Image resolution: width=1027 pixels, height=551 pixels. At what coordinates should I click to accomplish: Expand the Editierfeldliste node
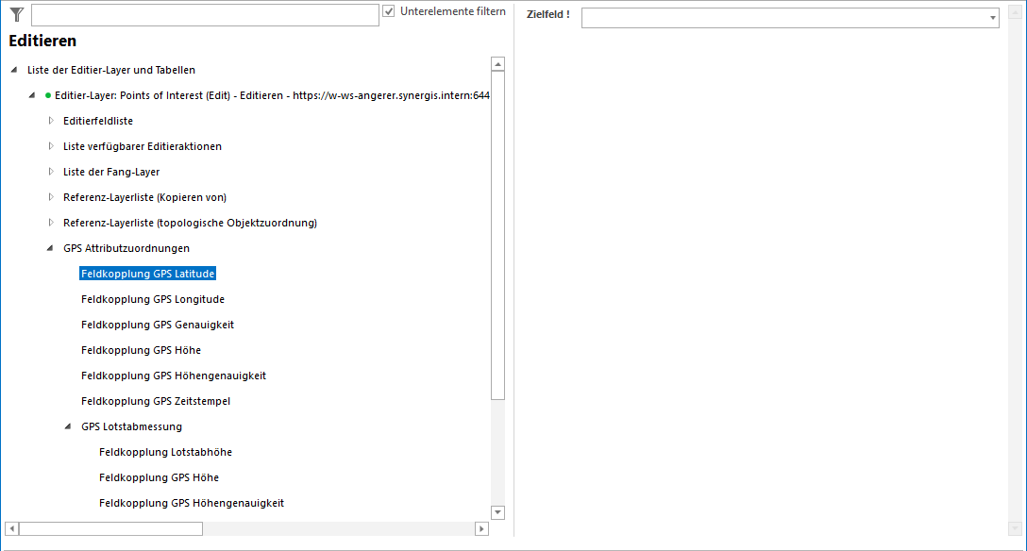click(51, 121)
